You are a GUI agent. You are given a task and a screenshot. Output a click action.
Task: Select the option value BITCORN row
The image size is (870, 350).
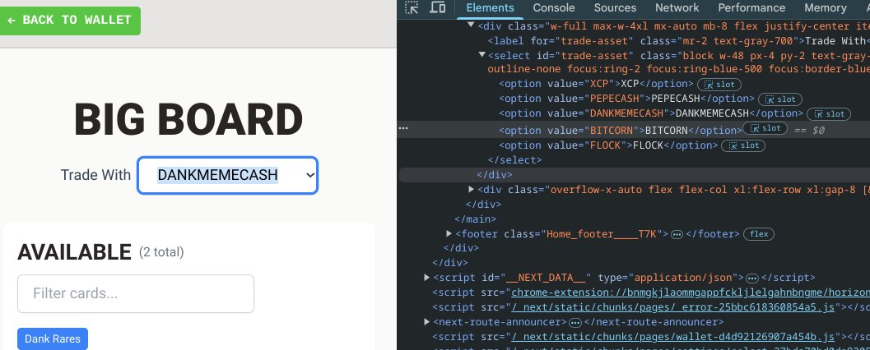pos(621,131)
